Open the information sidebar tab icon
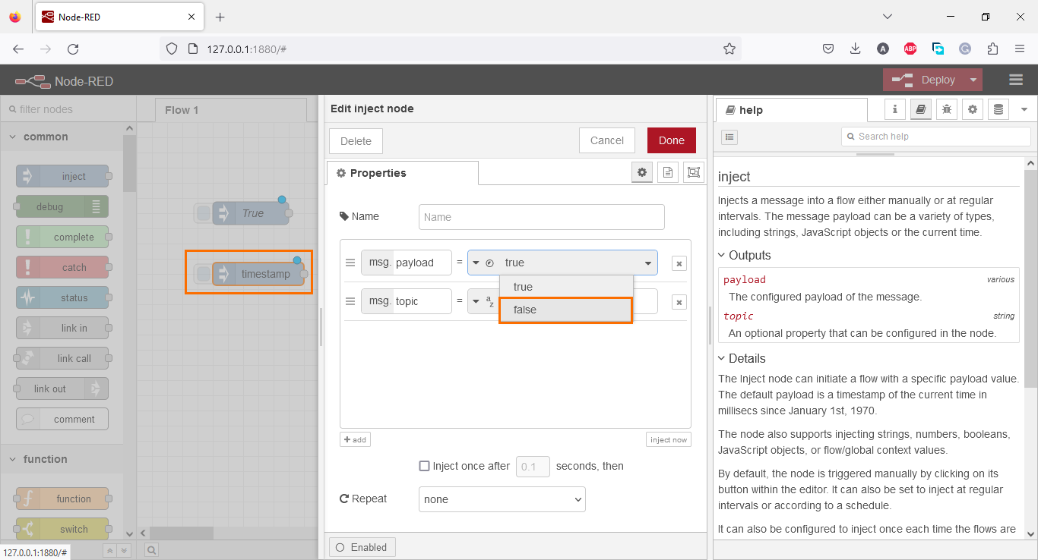Image resolution: width=1038 pixels, height=560 pixels. point(895,109)
